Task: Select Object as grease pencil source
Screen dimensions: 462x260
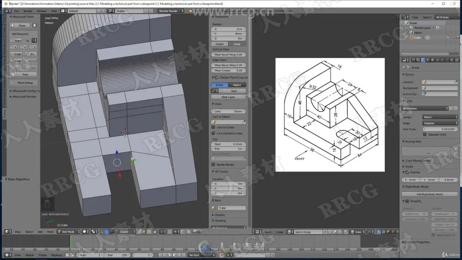Action: [x=237, y=85]
